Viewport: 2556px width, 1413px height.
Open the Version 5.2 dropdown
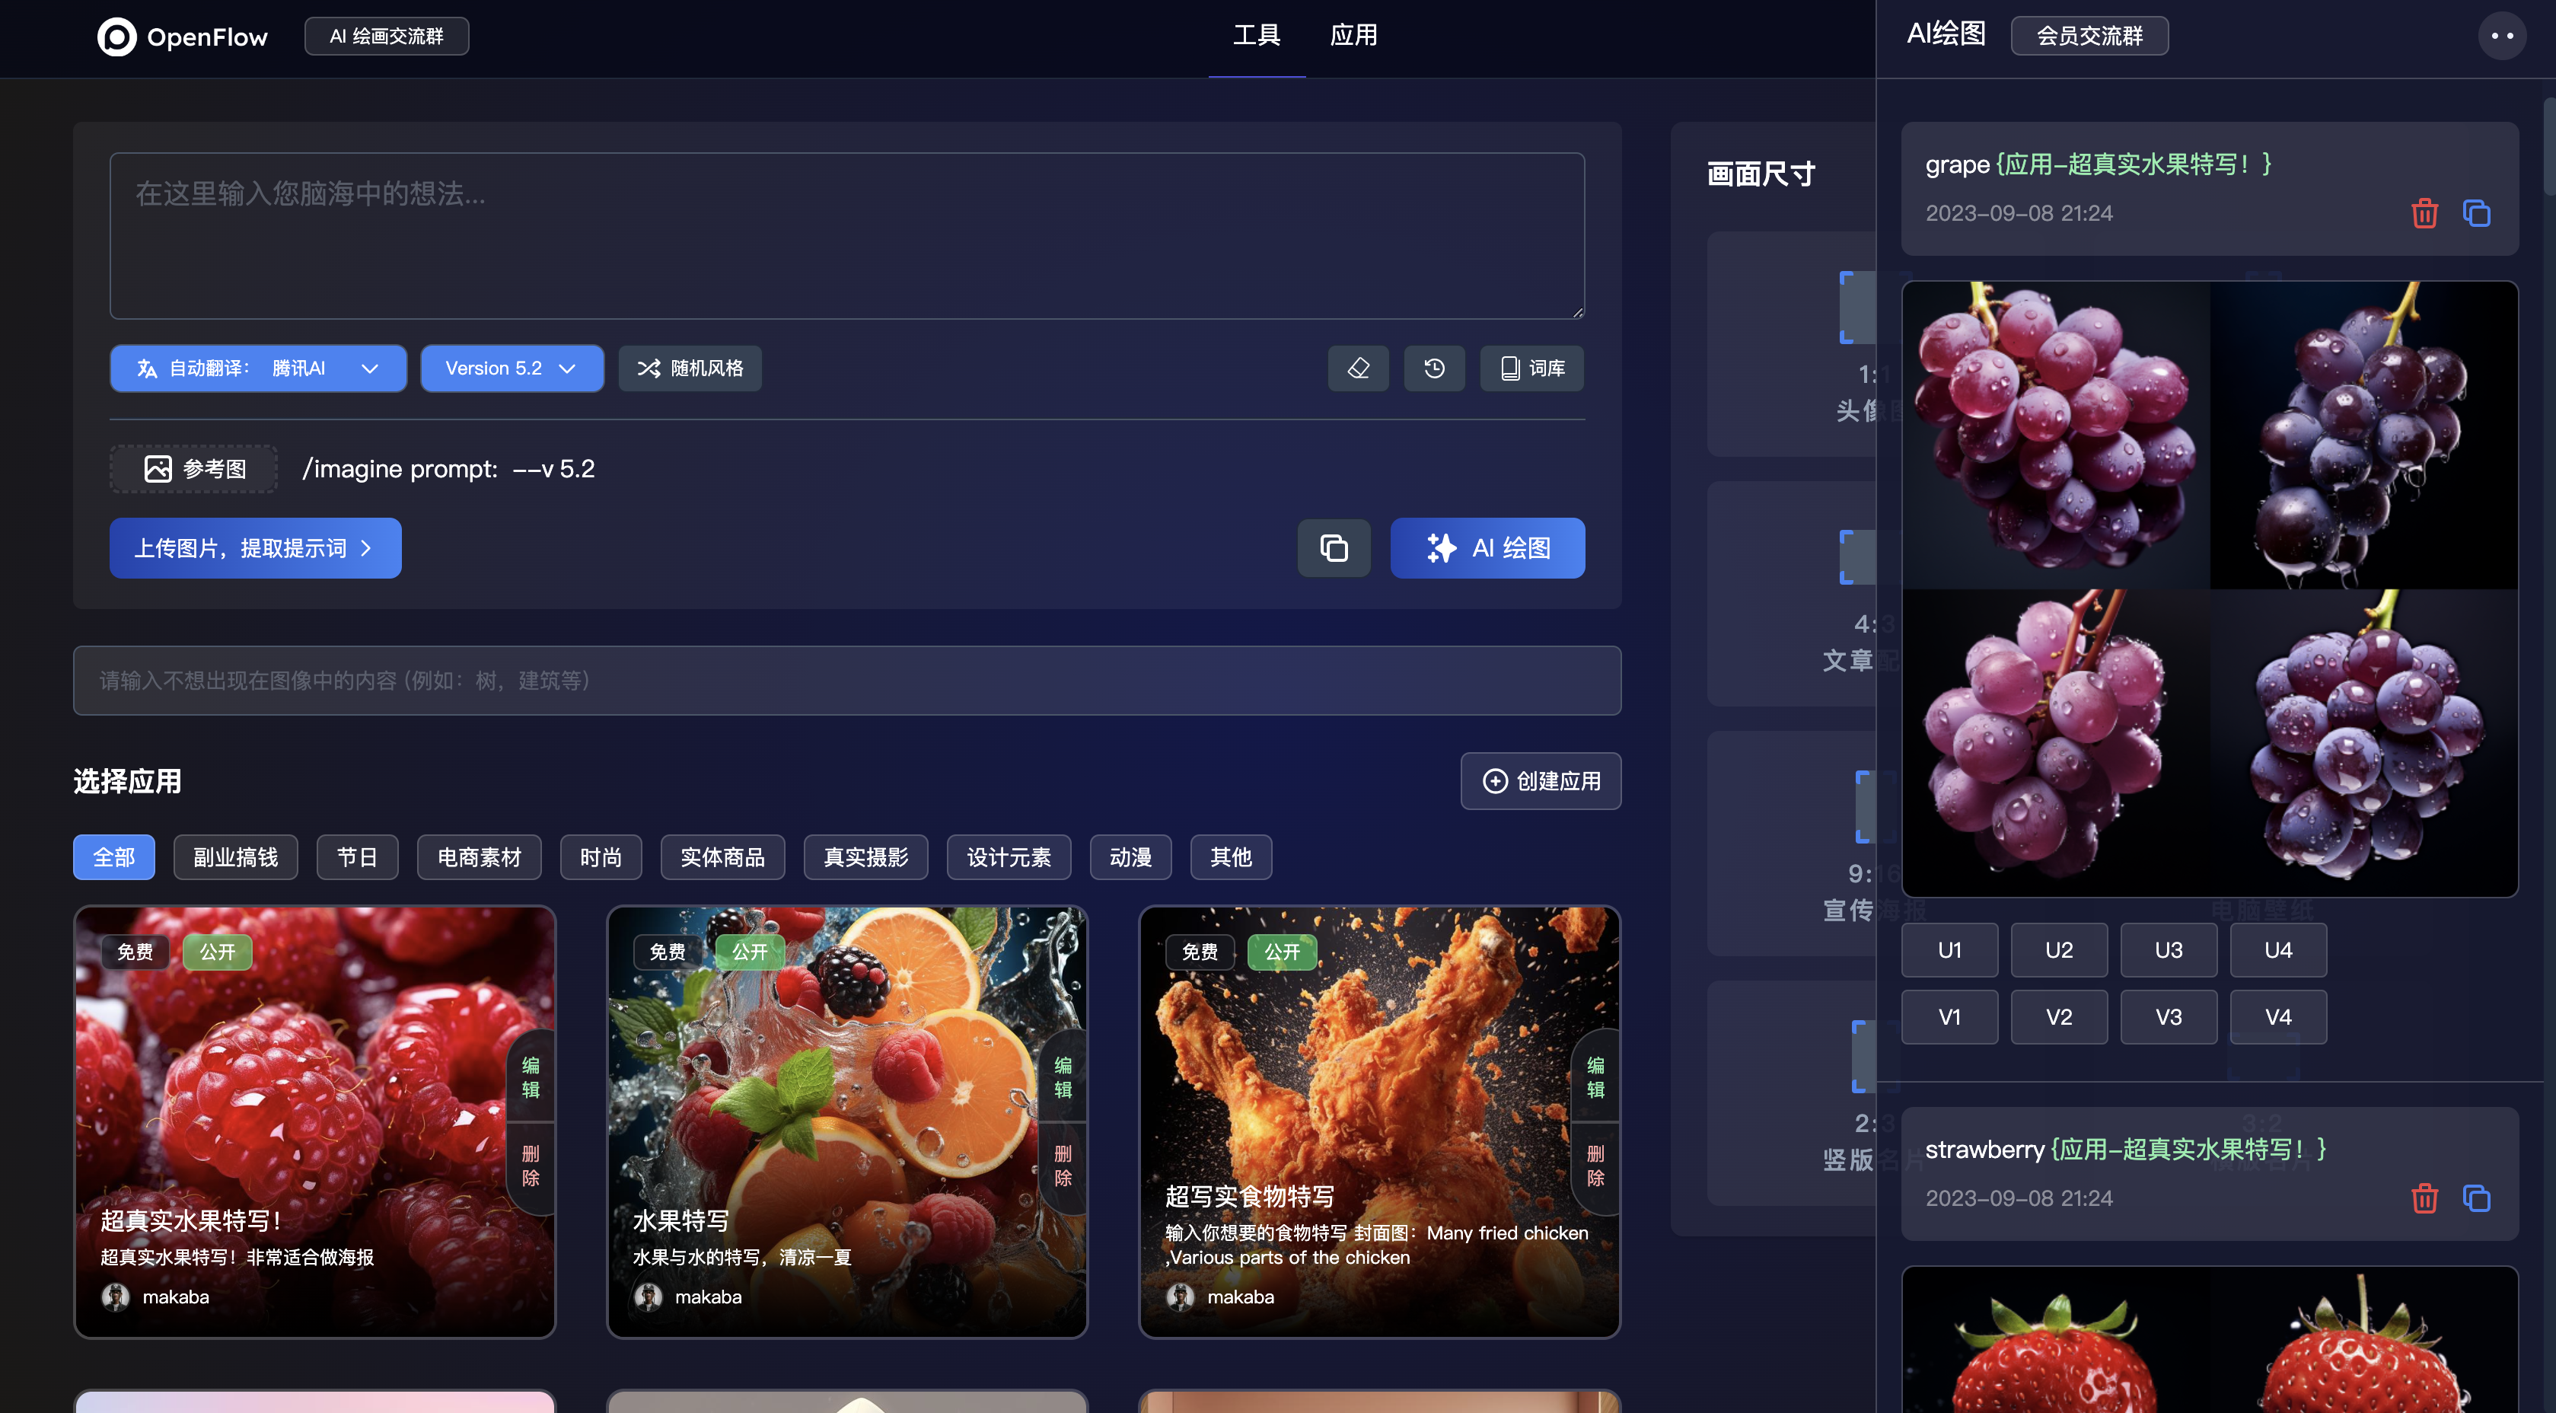tap(511, 368)
